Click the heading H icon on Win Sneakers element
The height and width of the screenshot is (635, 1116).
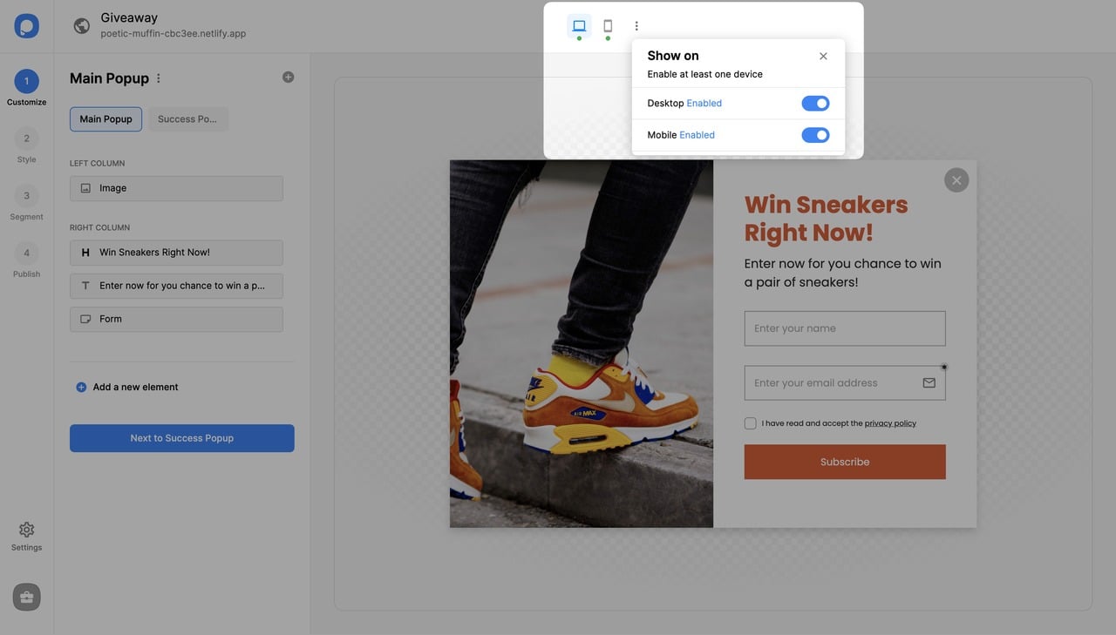click(85, 252)
